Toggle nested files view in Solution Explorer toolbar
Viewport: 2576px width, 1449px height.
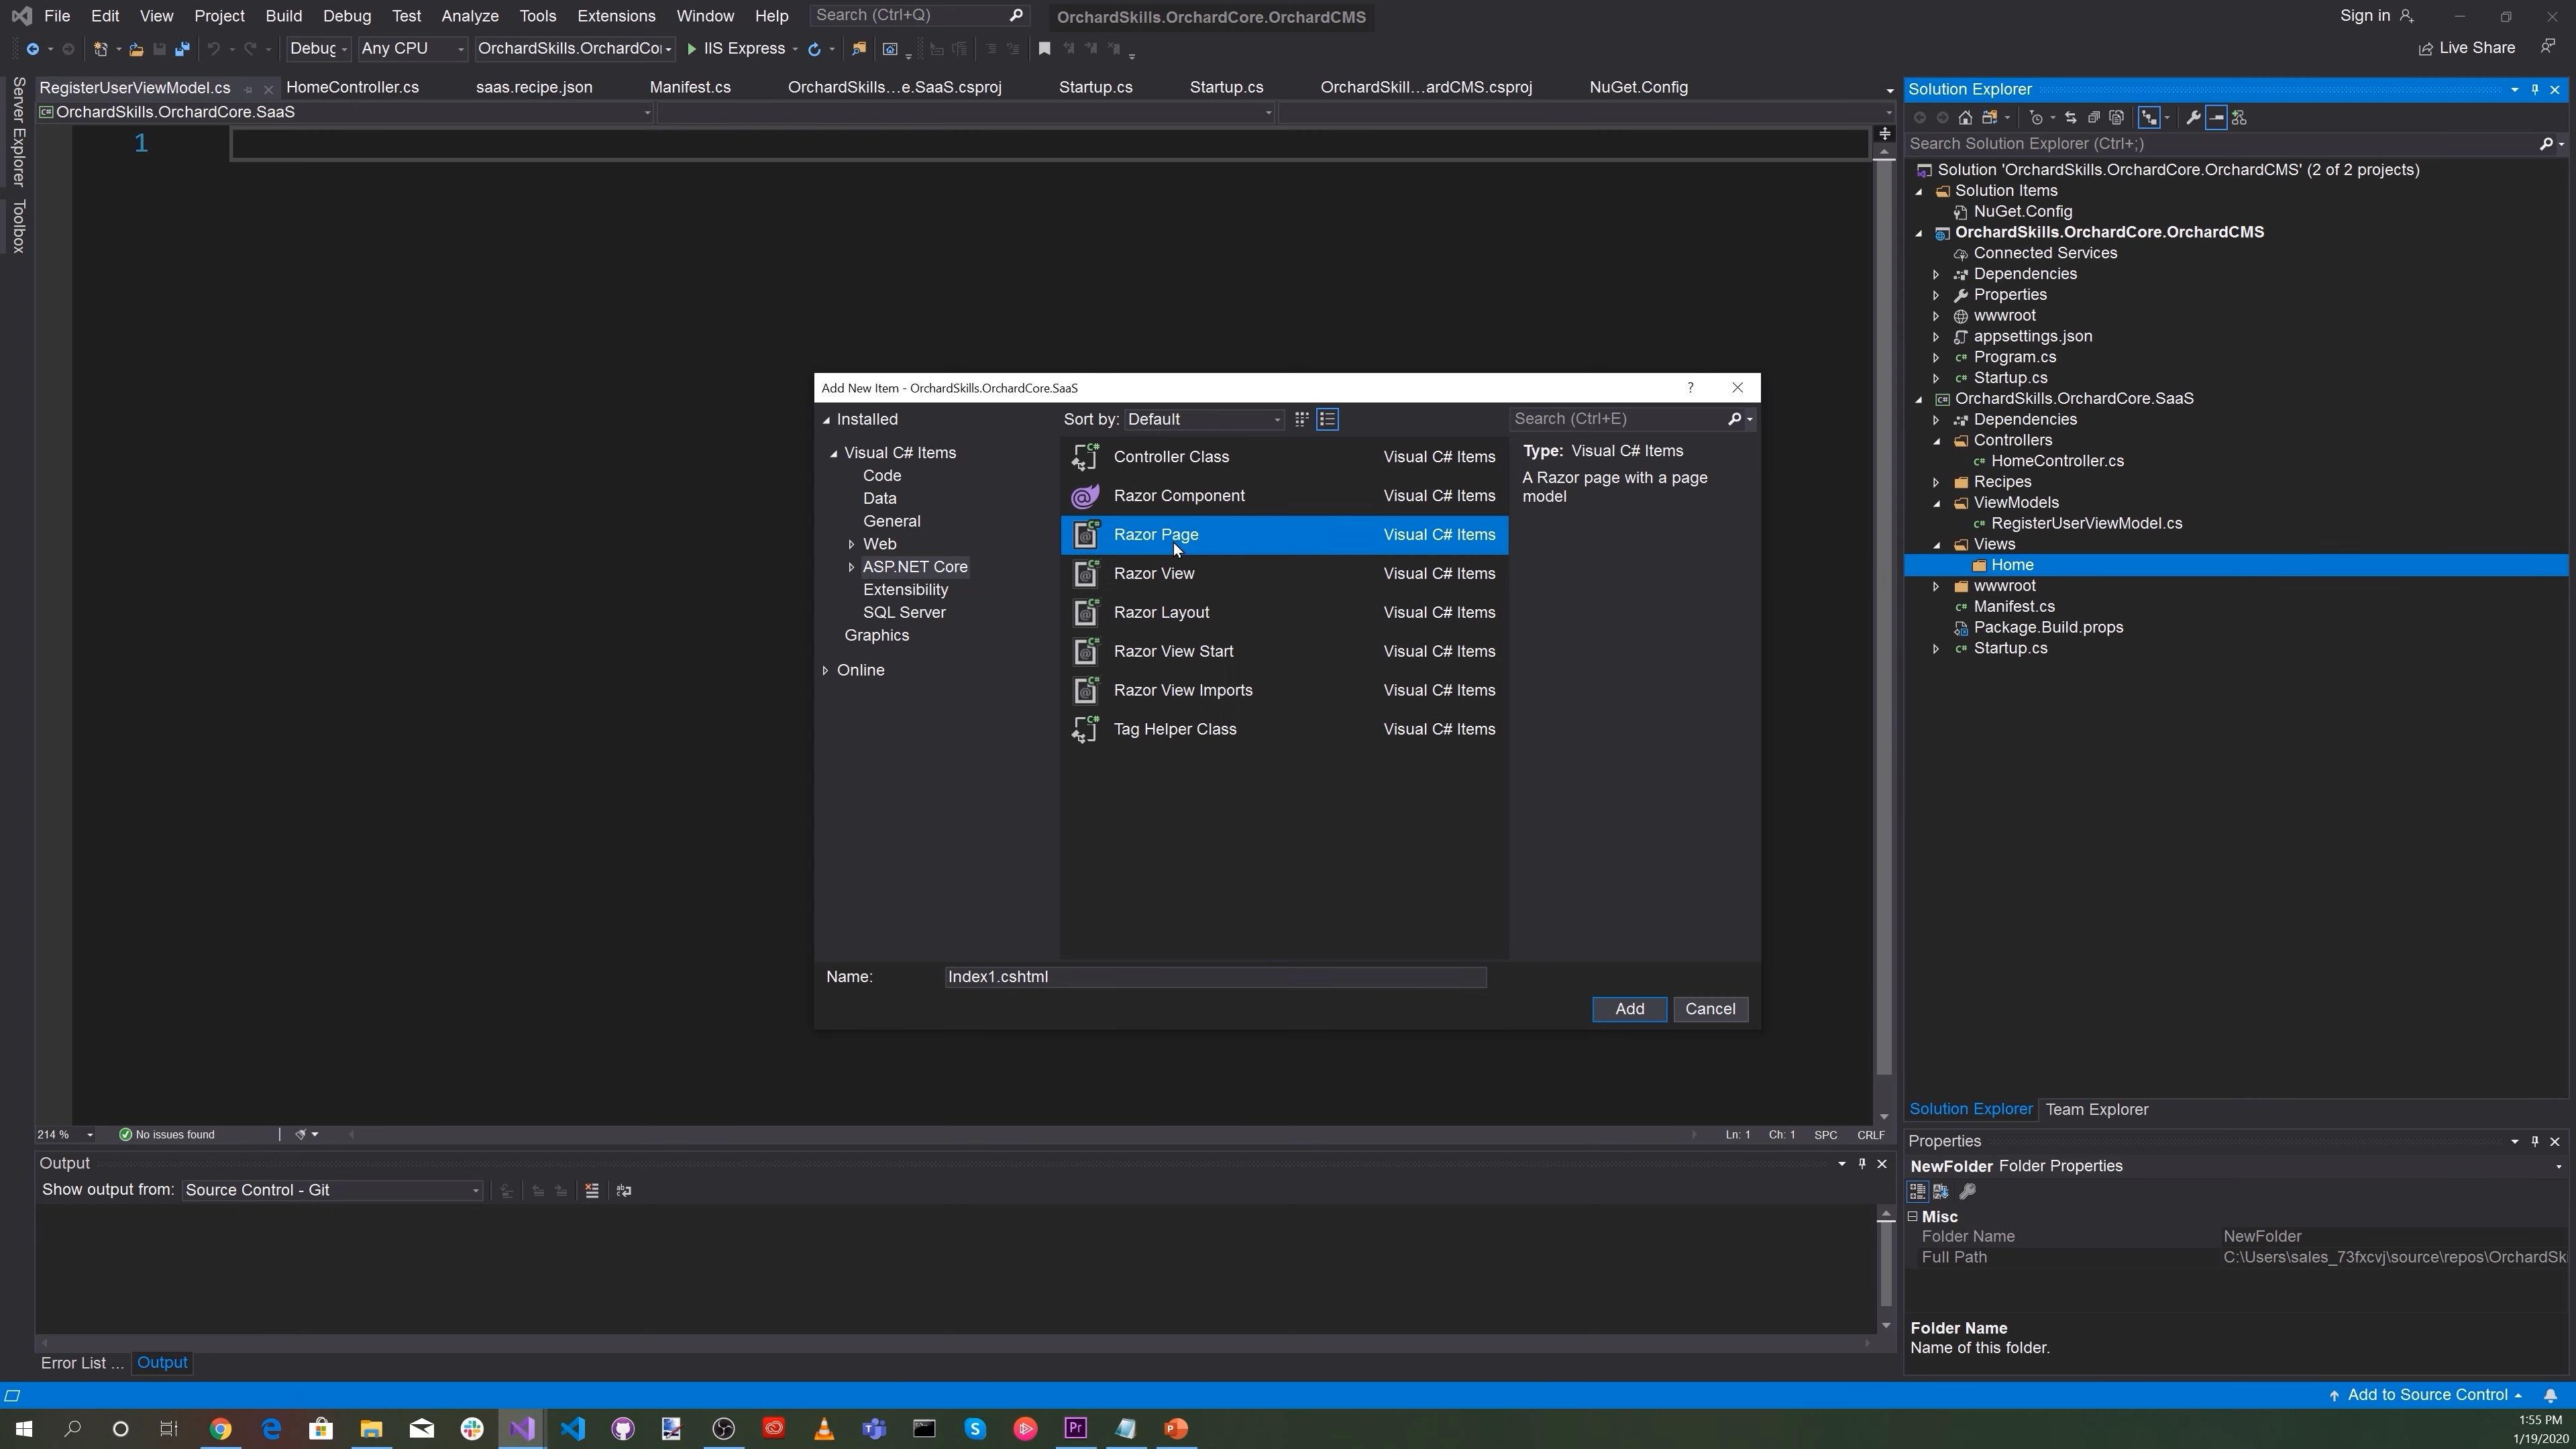click(x=2148, y=118)
